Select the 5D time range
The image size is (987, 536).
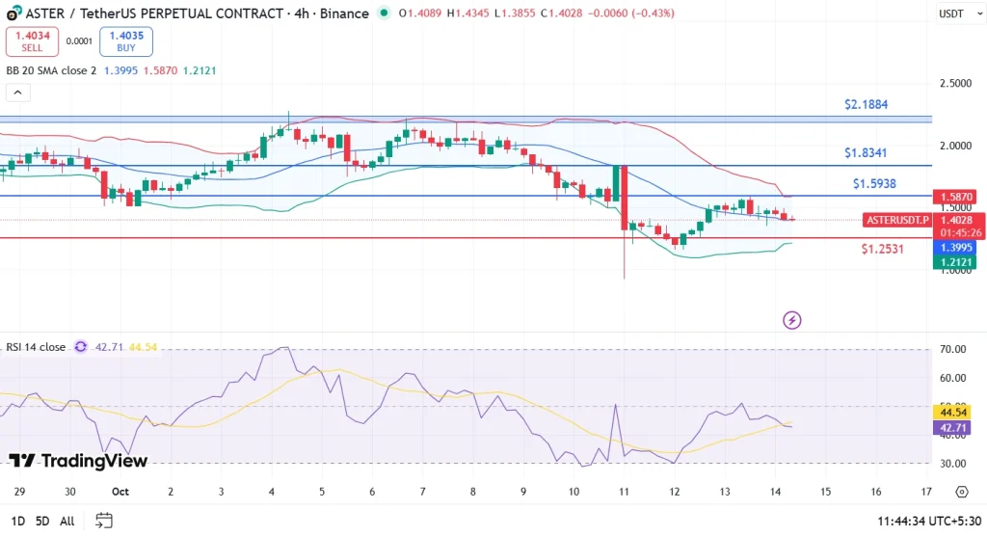click(x=41, y=521)
